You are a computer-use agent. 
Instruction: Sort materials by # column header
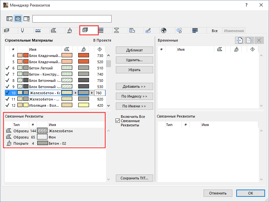pyautogui.click(x=13, y=49)
